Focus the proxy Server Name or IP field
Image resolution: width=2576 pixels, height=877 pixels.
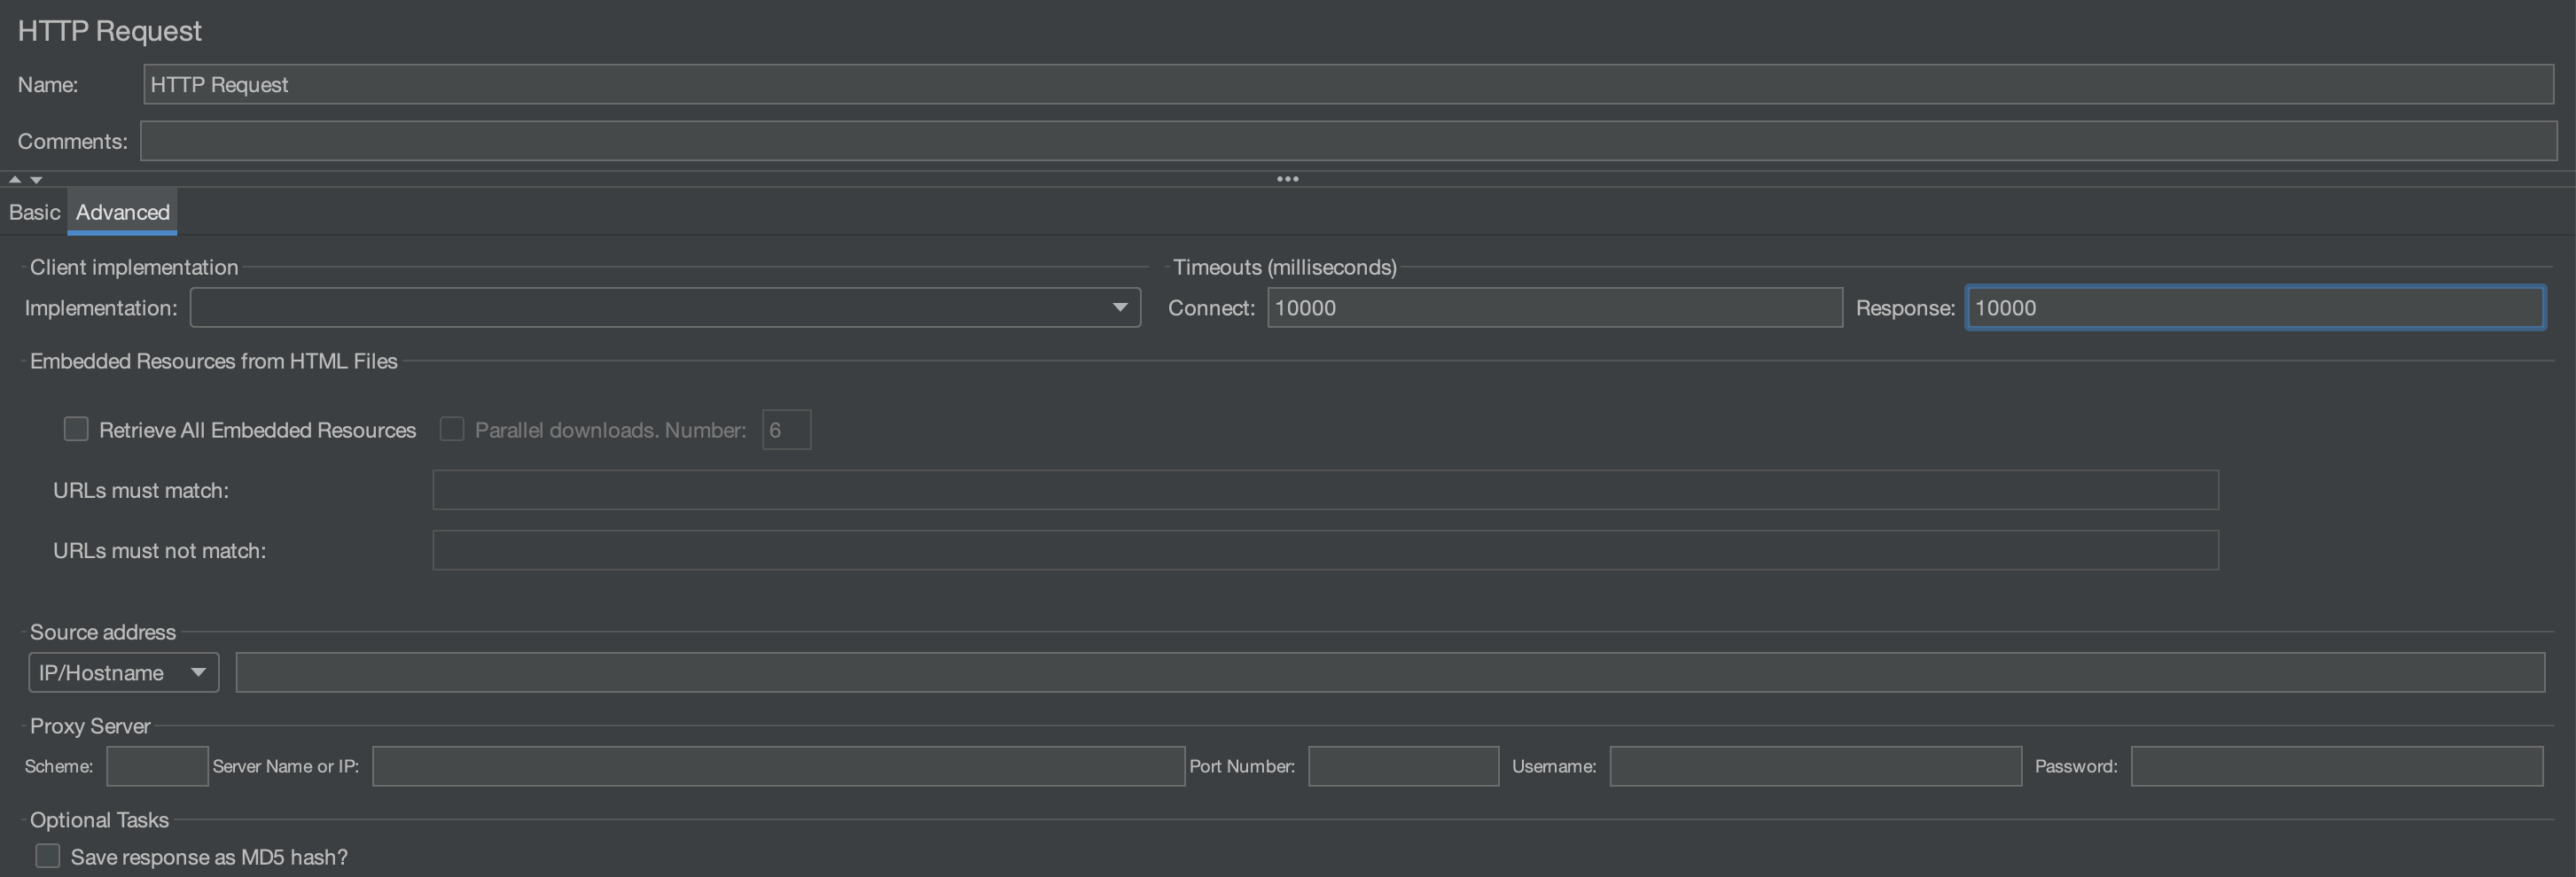coord(778,766)
